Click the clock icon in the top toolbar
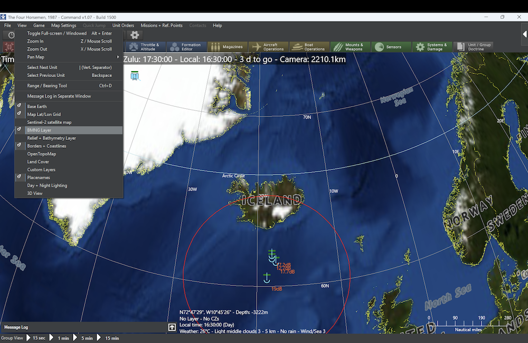 pyautogui.click(x=11, y=35)
